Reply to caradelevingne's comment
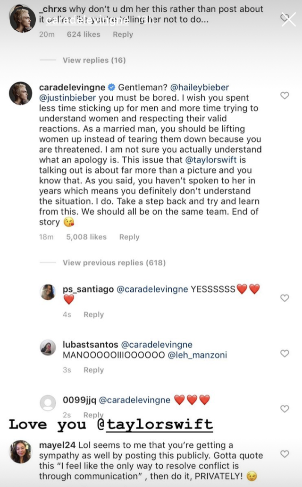302x487 pixels. point(129,237)
